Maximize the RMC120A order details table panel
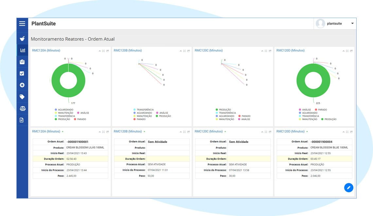Image resolution: width=373 pixels, height=216 pixels. 103,132
